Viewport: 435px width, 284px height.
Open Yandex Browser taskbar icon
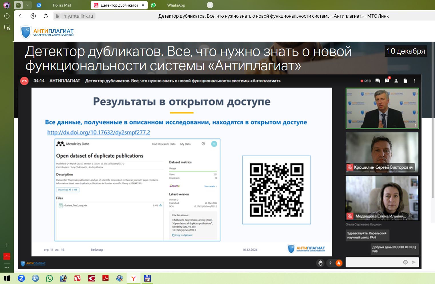pos(134,278)
